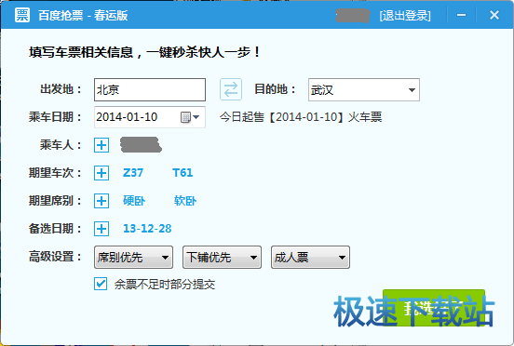The width and height of the screenshot is (514, 346).
Task: Open the calendar picker for travel date
Action: click(190, 117)
